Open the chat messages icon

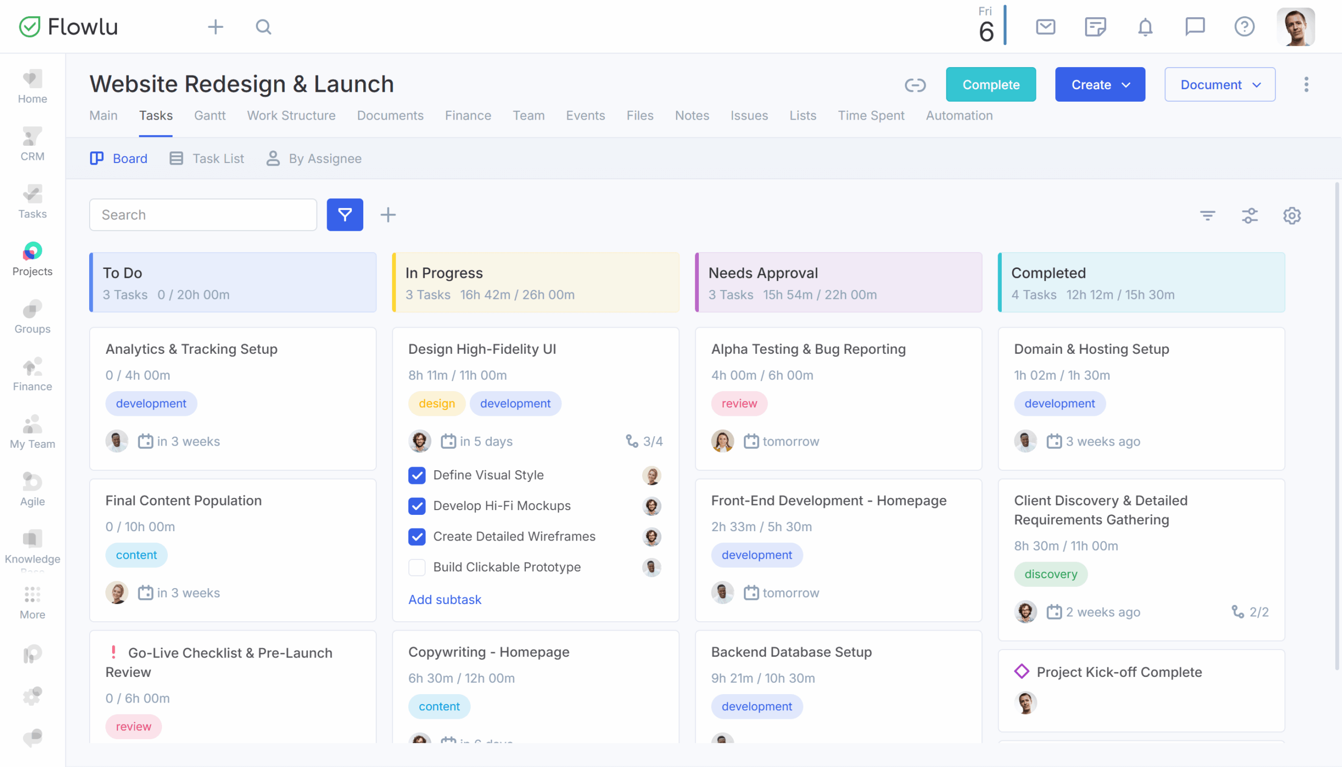click(x=1195, y=26)
